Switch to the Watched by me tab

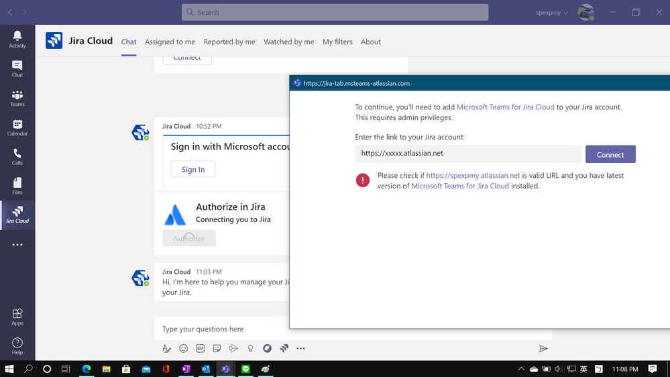288,42
